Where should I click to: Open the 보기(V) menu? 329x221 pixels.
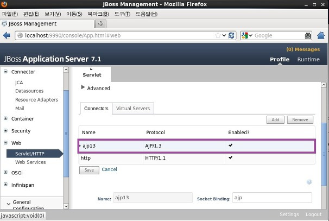tap(53, 14)
